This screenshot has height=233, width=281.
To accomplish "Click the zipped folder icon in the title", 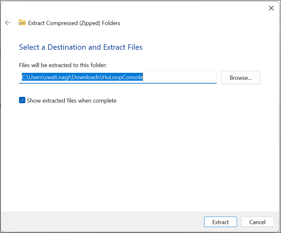I will pyautogui.click(x=22, y=23).
